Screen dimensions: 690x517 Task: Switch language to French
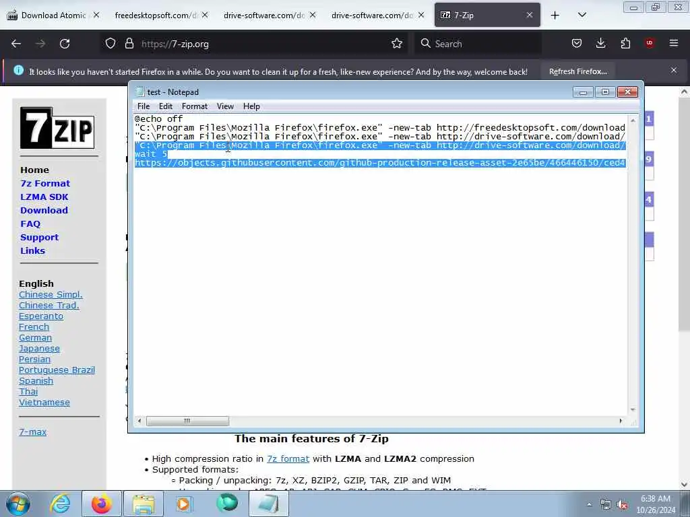tap(34, 327)
